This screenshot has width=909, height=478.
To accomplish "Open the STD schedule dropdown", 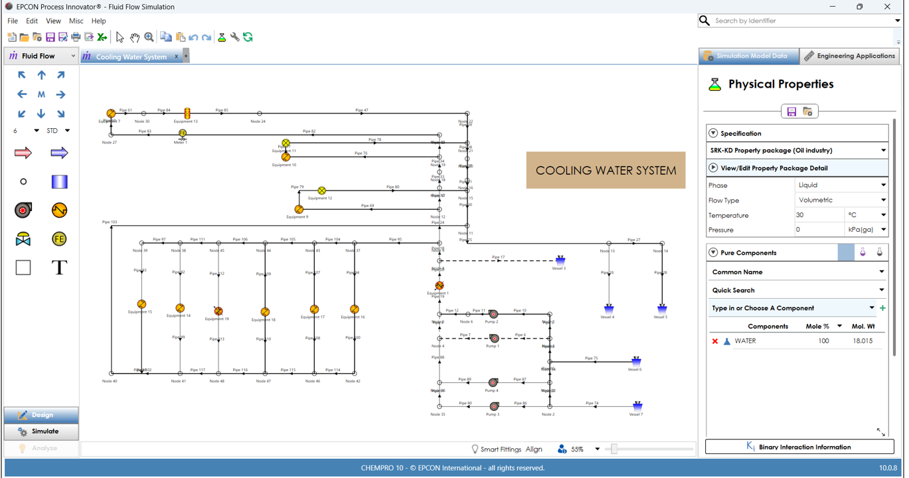I will point(67,131).
